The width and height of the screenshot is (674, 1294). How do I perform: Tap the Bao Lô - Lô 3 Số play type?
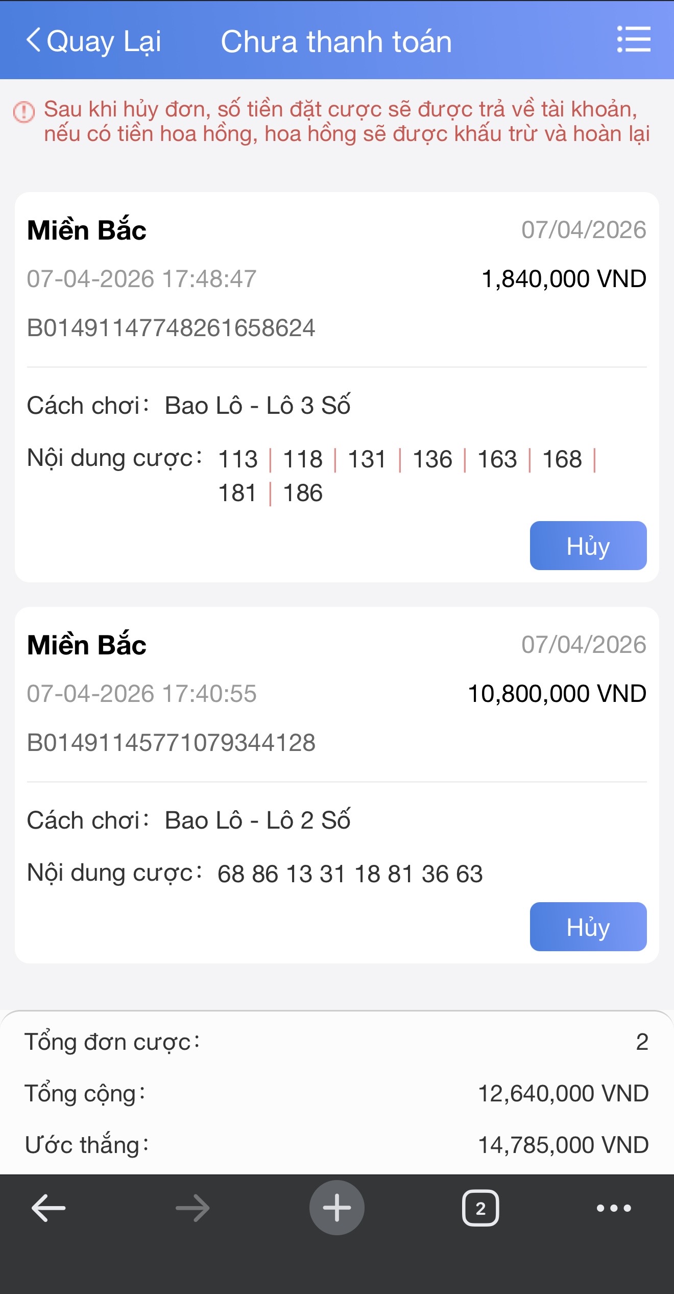click(x=257, y=406)
